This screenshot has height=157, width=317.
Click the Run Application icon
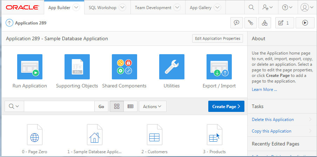click(x=30, y=67)
